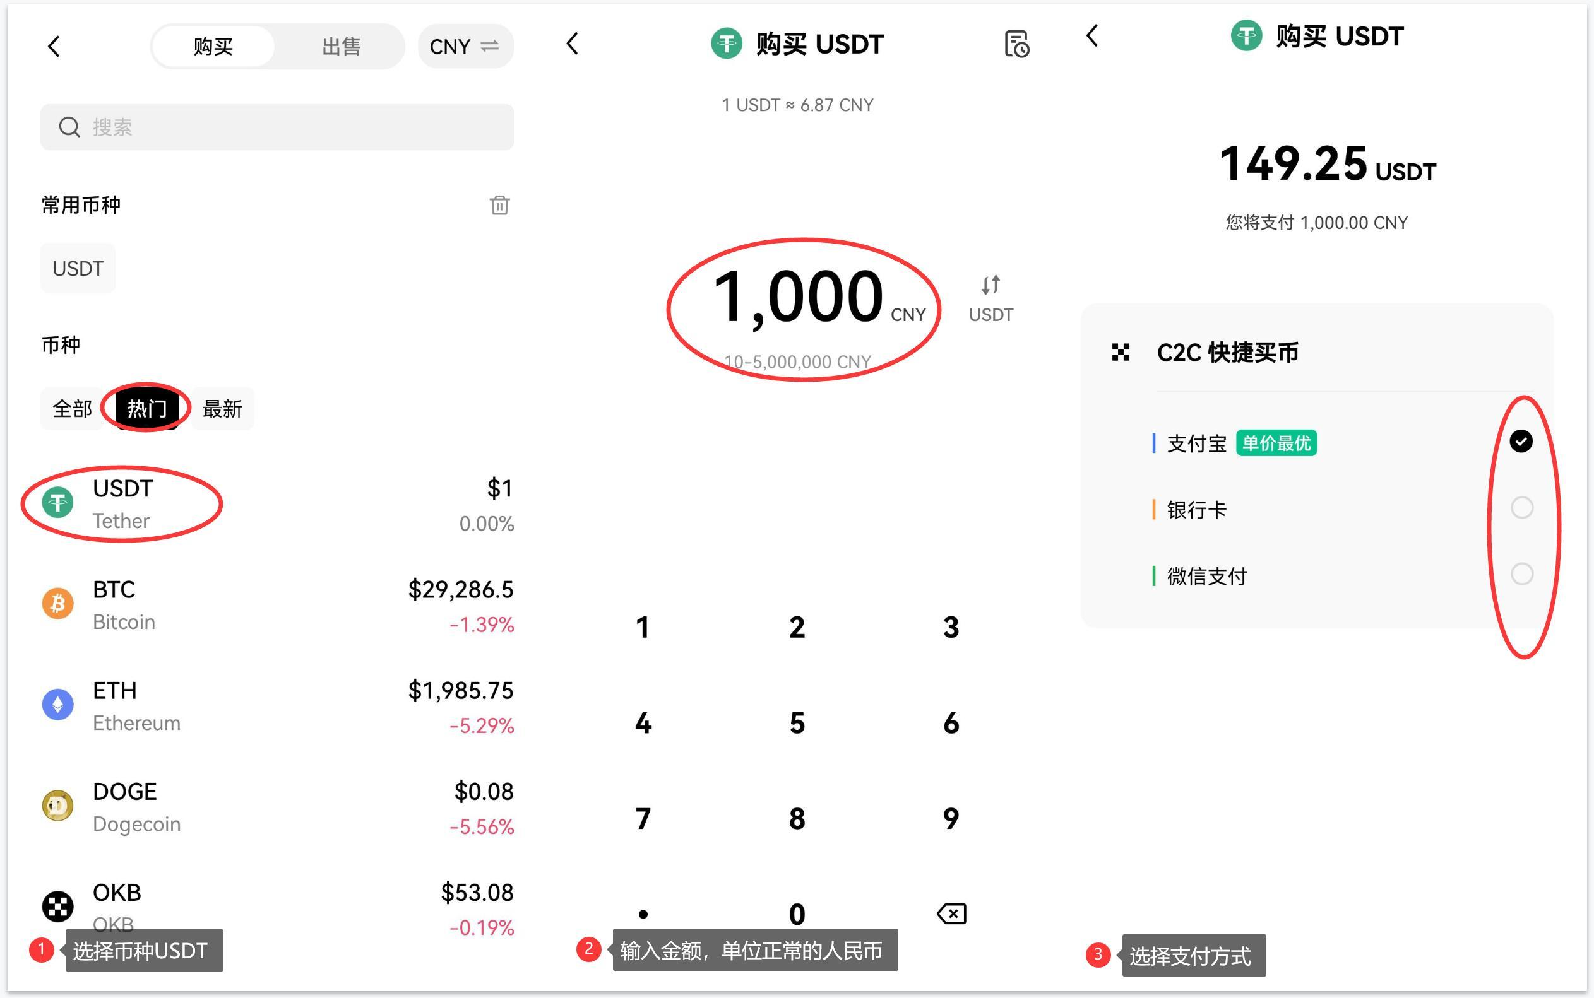
Task: Select 微信支付 payment radio button
Action: [1521, 573]
